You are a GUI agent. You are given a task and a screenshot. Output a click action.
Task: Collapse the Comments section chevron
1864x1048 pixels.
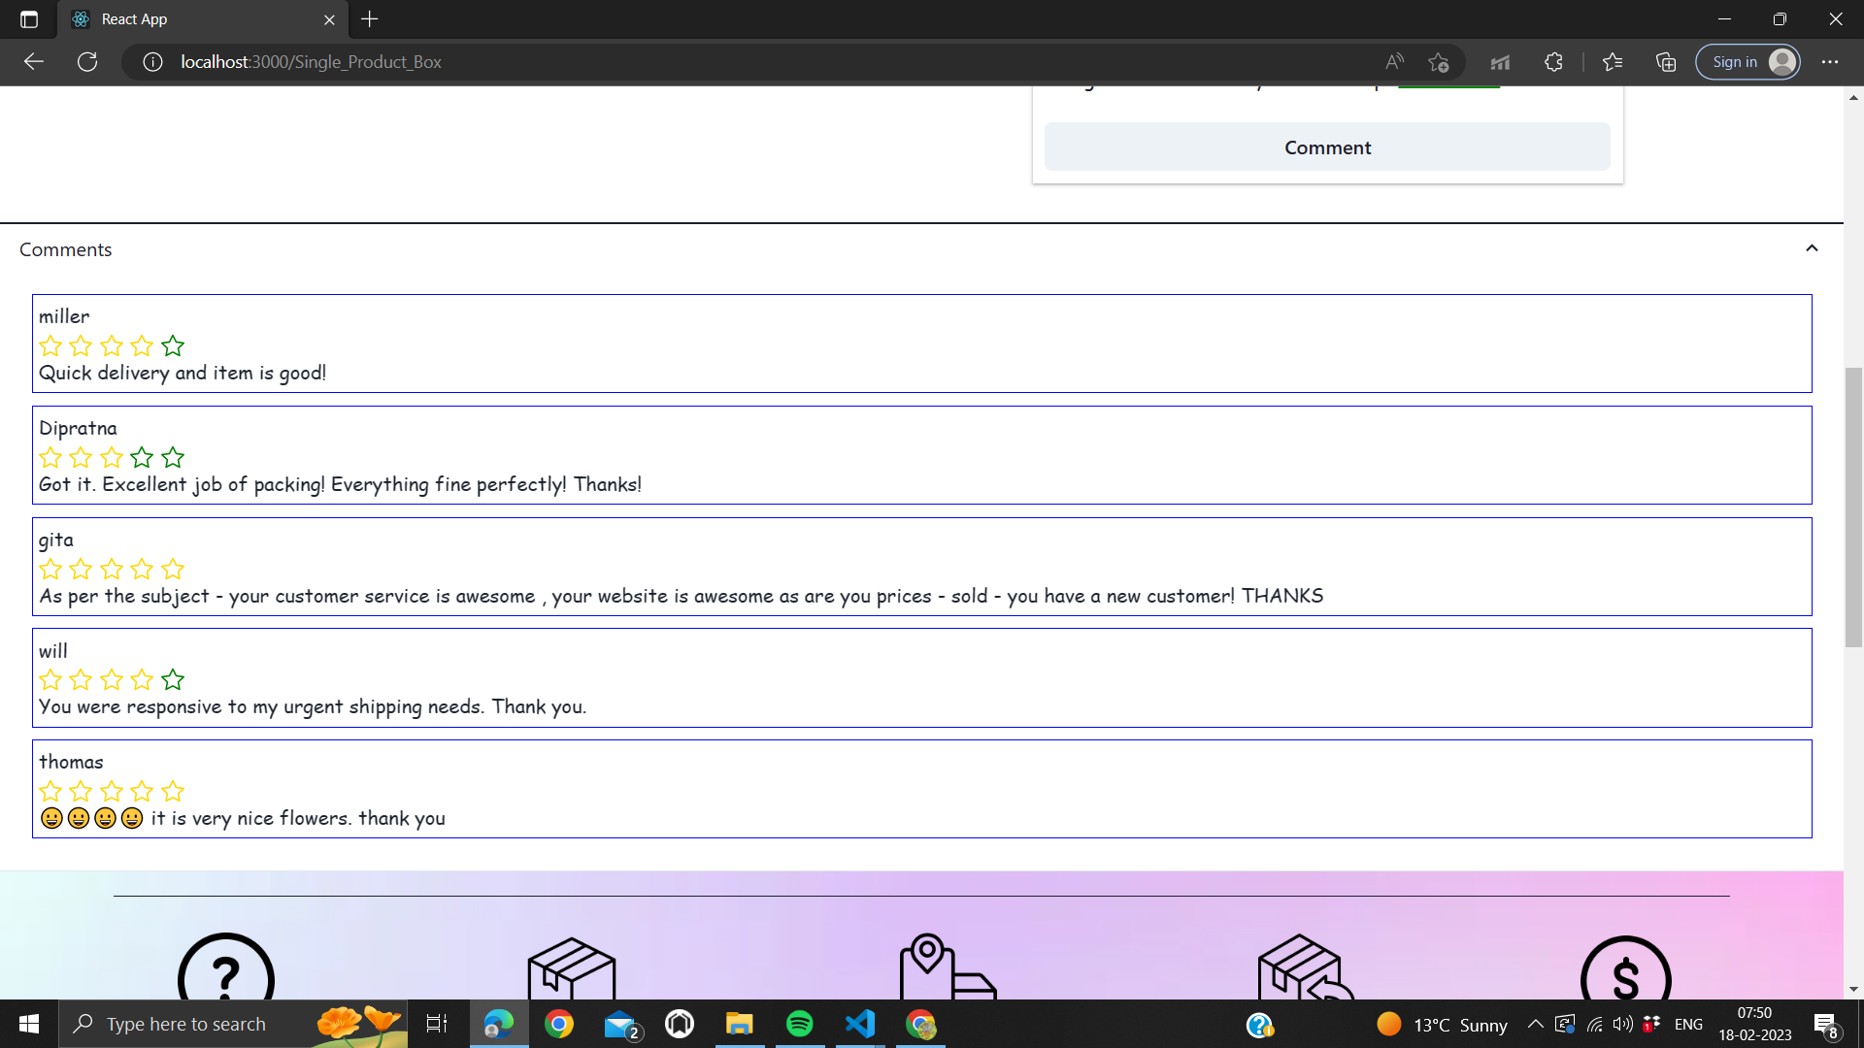1812,248
